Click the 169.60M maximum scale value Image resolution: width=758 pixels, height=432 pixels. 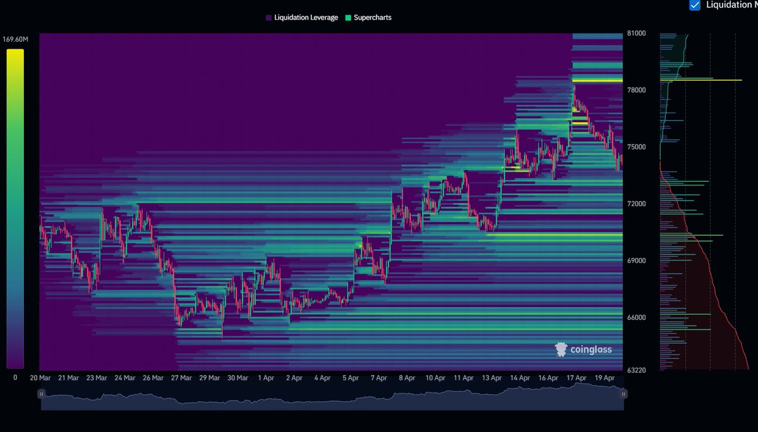16,39
